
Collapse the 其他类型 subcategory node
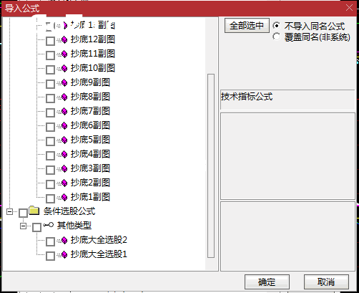click(x=23, y=226)
